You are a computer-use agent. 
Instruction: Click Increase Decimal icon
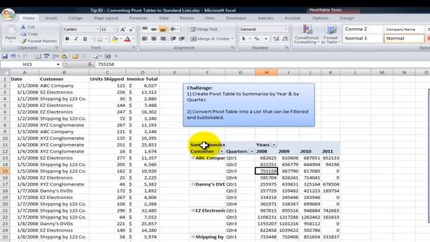276,39
